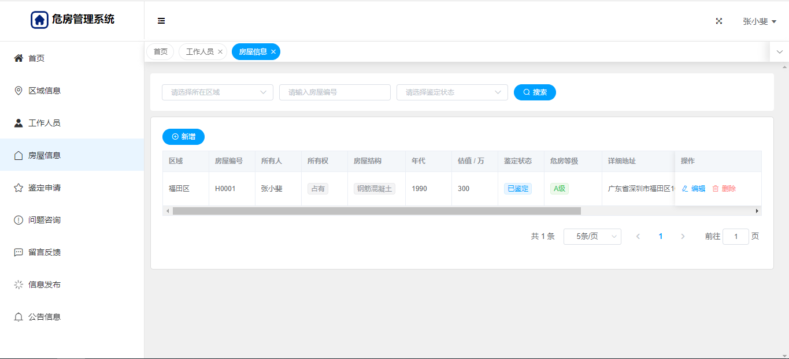The height and width of the screenshot is (359, 789).
Task: Click the sidebar collapse hamburger icon
Action: tap(161, 21)
